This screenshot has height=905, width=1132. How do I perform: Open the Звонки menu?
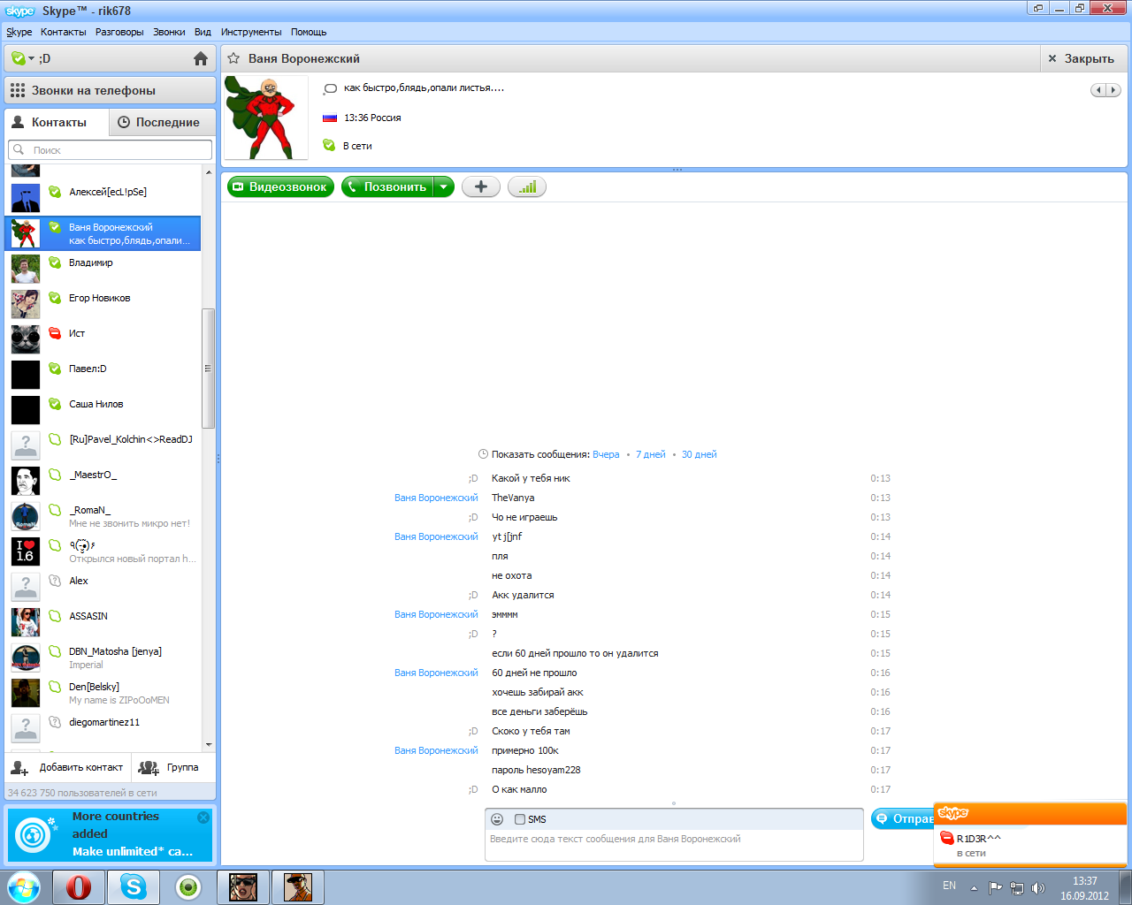(x=169, y=32)
